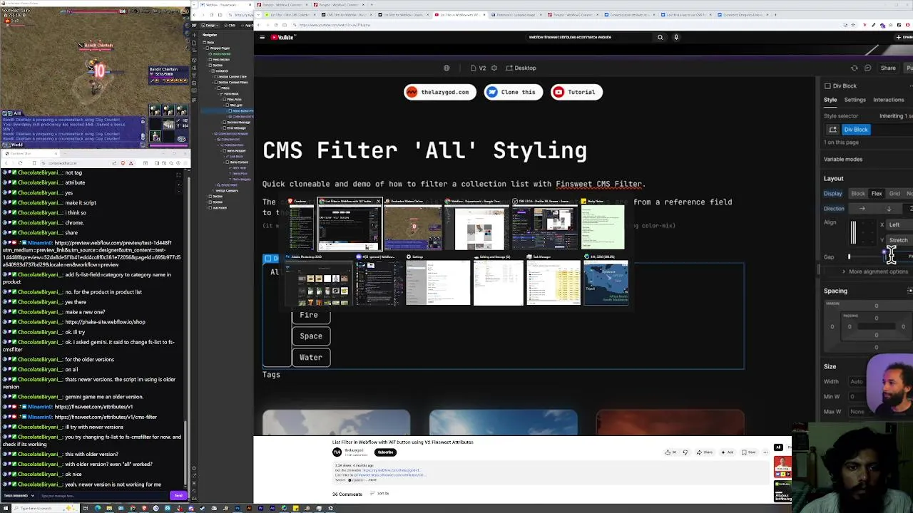Click the Send button in chat
913x513 pixels.
[x=178, y=495]
